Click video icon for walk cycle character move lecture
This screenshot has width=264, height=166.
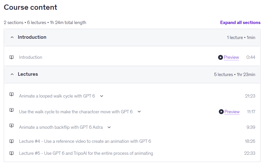12,110
